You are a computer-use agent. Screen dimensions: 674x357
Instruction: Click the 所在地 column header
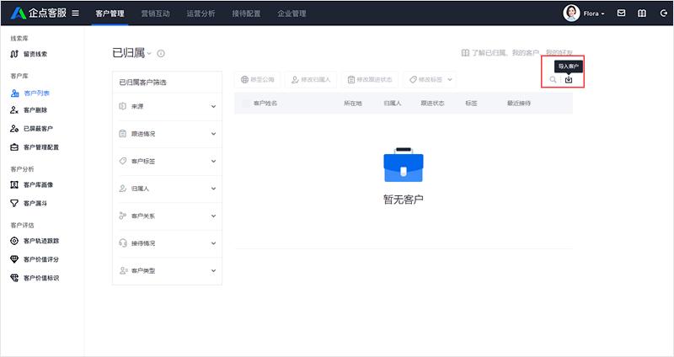tap(353, 104)
